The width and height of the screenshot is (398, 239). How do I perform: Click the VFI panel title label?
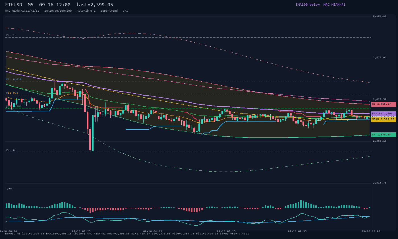(x=9, y=189)
